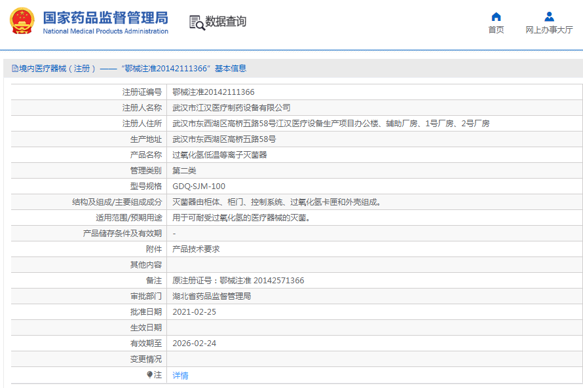The height and width of the screenshot is (388, 583).
Task: Go to 首页 text link
Action: tap(496, 30)
